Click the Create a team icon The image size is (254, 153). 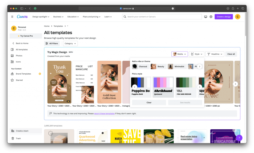pos(13,131)
